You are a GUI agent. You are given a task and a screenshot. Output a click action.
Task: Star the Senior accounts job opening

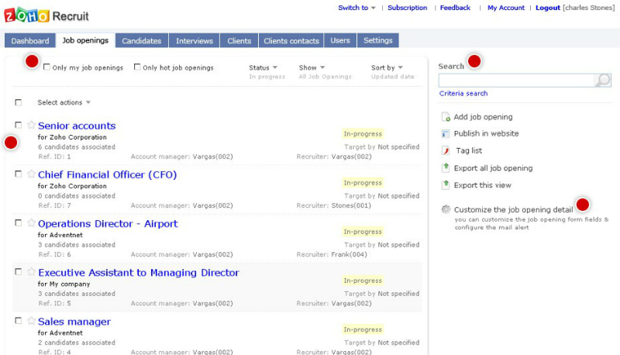pyautogui.click(x=31, y=125)
